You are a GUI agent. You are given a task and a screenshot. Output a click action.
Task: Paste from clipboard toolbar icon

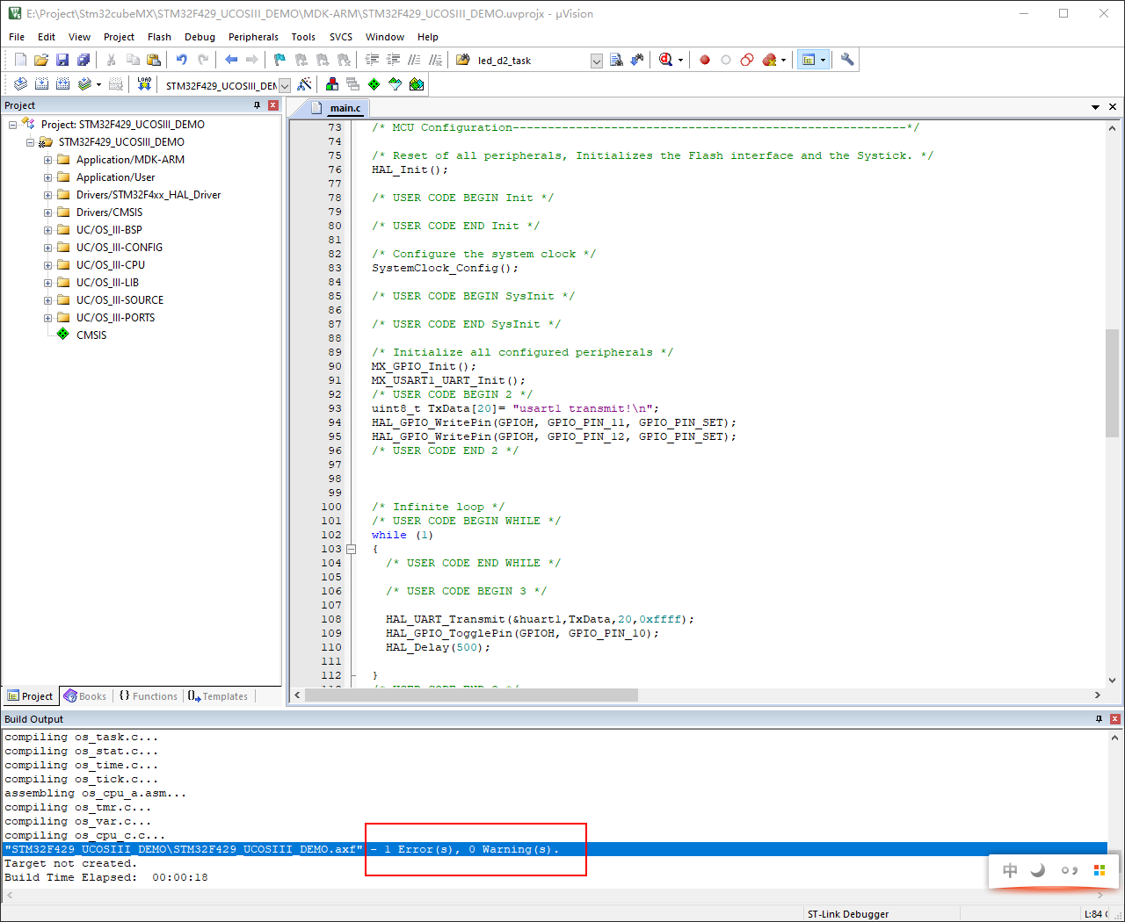click(154, 60)
